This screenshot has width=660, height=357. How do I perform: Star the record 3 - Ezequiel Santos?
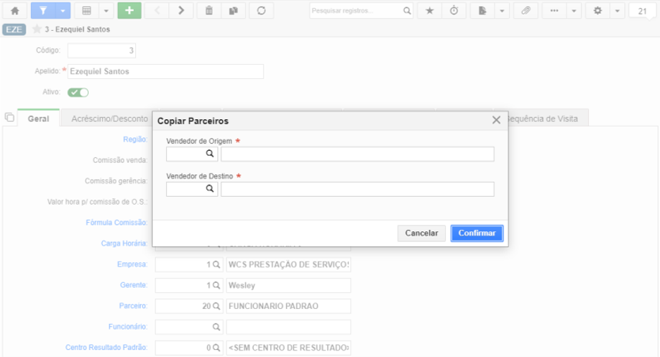(37, 29)
